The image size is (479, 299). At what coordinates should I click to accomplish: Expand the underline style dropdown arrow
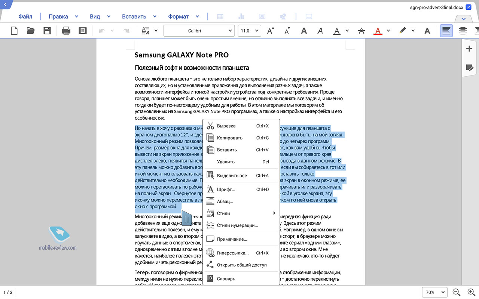tap(347, 31)
